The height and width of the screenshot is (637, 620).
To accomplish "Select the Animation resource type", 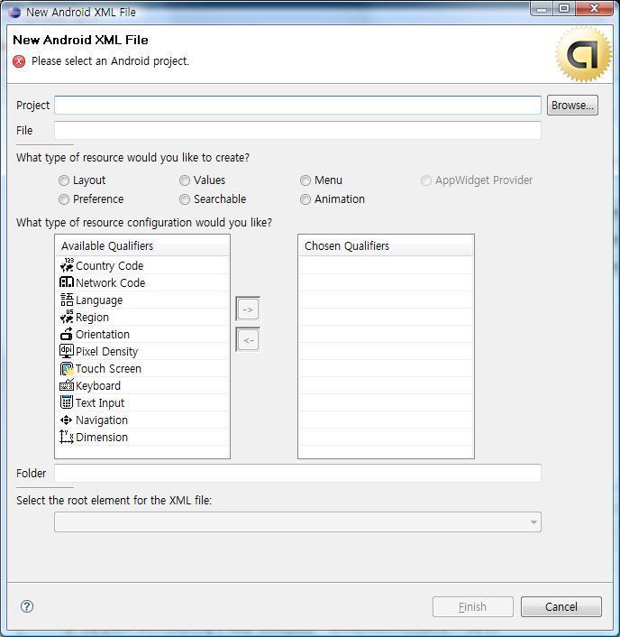I will tap(305, 199).
